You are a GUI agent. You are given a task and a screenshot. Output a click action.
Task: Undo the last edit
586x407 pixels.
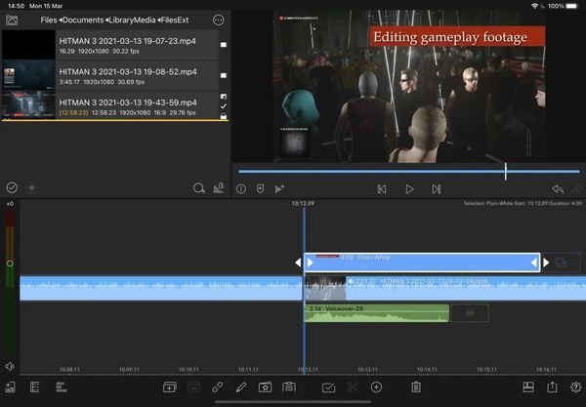(558, 189)
